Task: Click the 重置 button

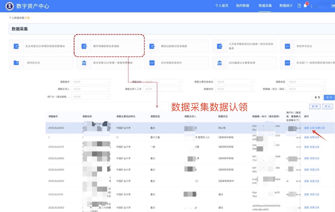Action: coord(317,97)
